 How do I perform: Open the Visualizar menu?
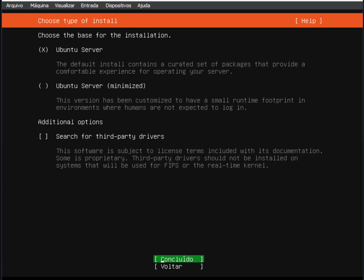[x=64, y=5]
